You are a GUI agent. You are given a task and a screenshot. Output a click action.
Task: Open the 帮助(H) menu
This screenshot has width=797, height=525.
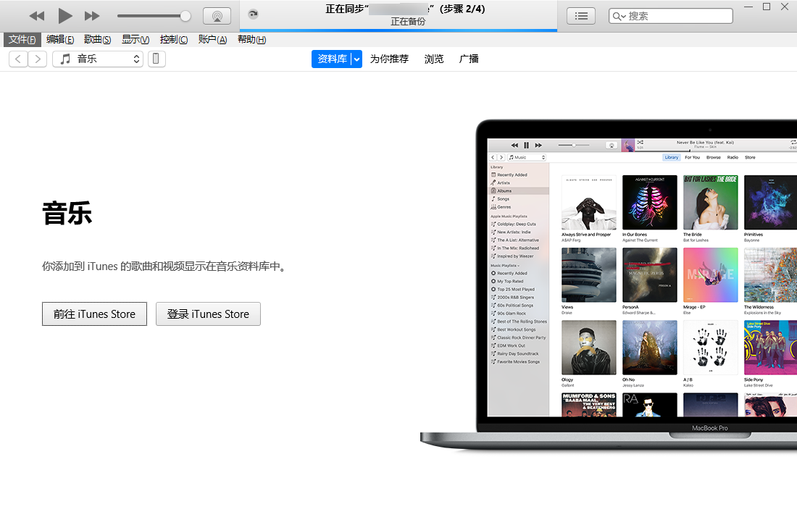click(251, 39)
